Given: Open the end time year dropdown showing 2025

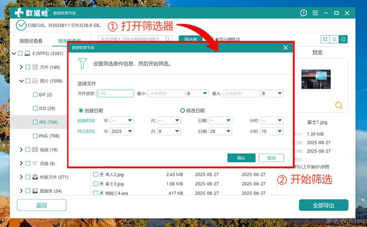Looking at the screenshot, I should (122, 132).
